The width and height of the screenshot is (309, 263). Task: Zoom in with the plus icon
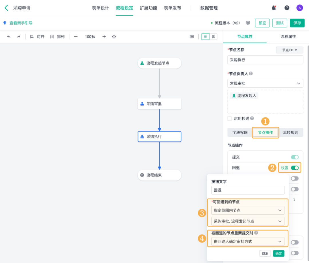(x=104, y=36)
